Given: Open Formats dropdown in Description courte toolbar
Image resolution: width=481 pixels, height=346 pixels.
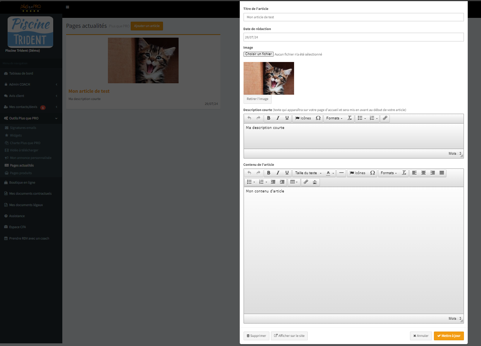Looking at the screenshot, I should [334, 118].
